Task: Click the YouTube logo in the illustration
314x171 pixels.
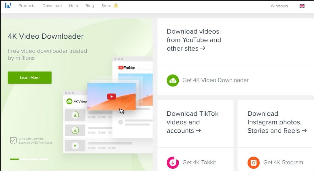Action: click(127, 68)
